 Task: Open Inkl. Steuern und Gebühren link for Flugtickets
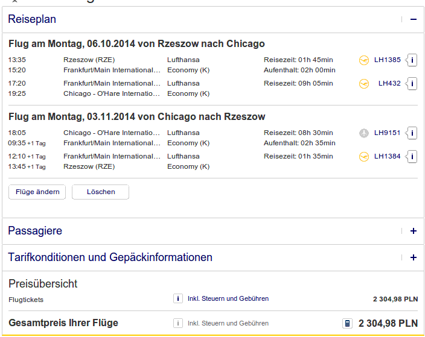coord(228,298)
